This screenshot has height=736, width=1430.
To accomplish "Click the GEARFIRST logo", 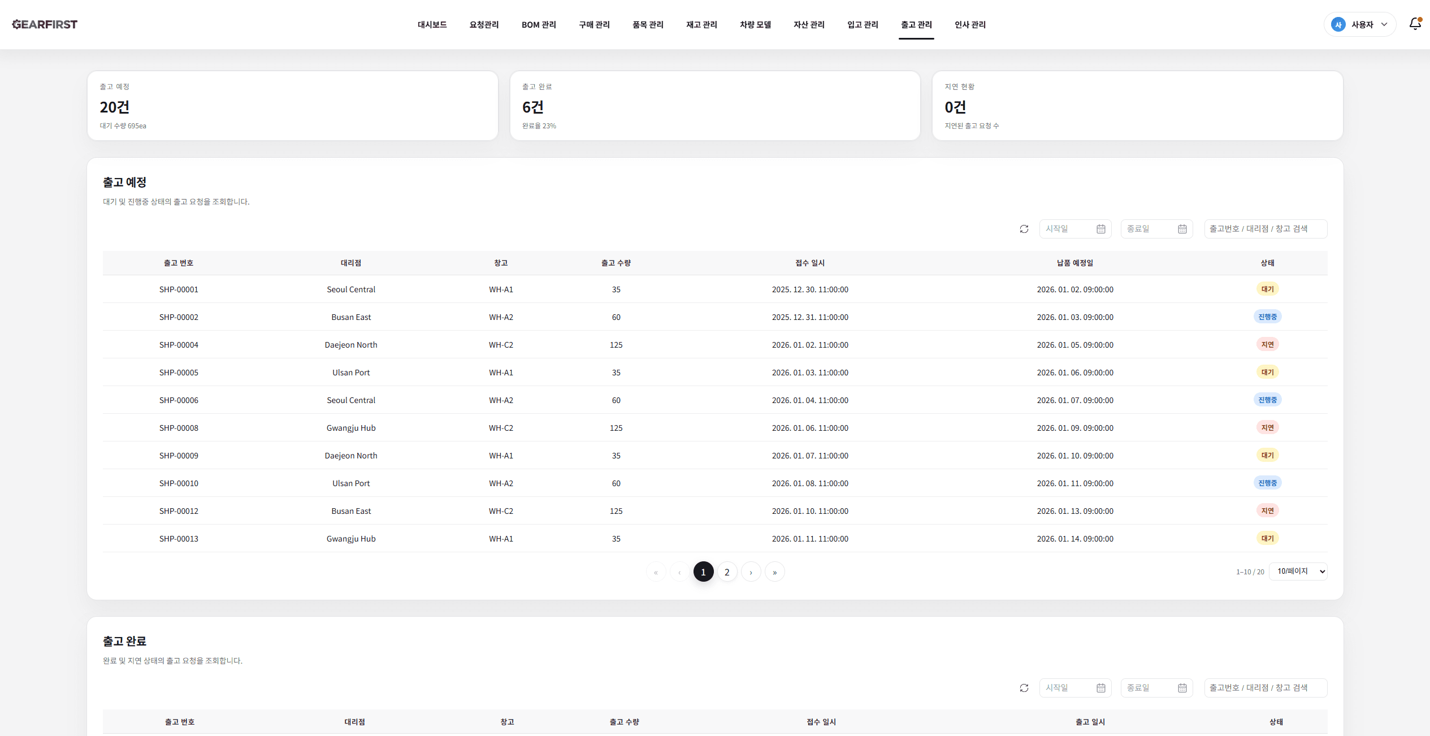I will click(x=45, y=24).
